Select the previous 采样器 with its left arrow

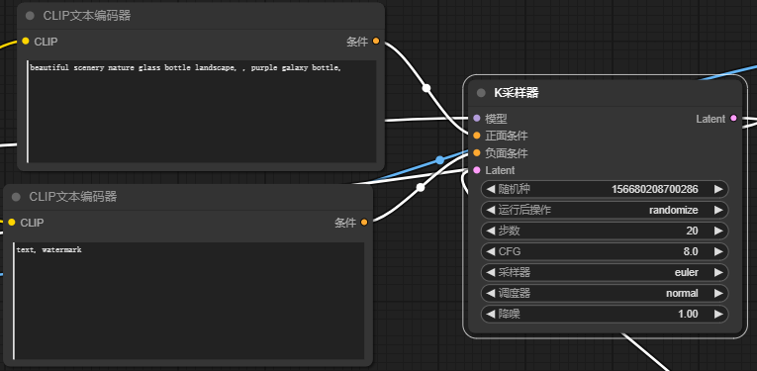click(x=491, y=273)
